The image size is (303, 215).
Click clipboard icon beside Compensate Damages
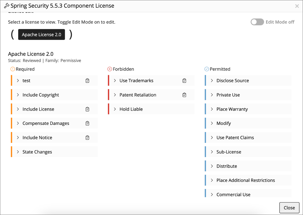pos(87,123)
